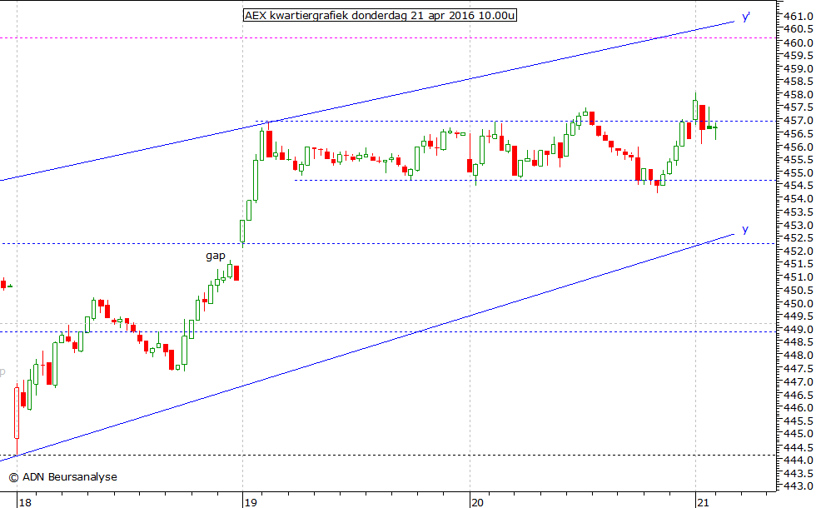Click the 443.0 price axis value
Screen dimensions: 816x508
(799, 486)
